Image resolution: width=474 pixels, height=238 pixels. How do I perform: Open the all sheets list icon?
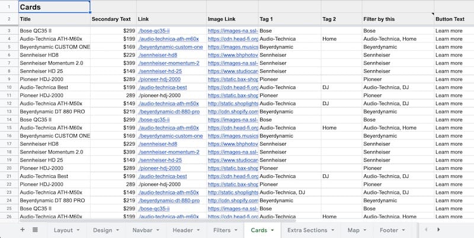pos(35,230)
